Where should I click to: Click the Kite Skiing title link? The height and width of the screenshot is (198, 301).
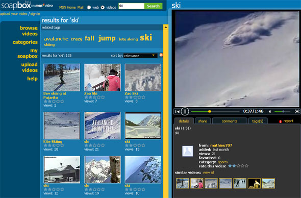[x=53, y=141]
